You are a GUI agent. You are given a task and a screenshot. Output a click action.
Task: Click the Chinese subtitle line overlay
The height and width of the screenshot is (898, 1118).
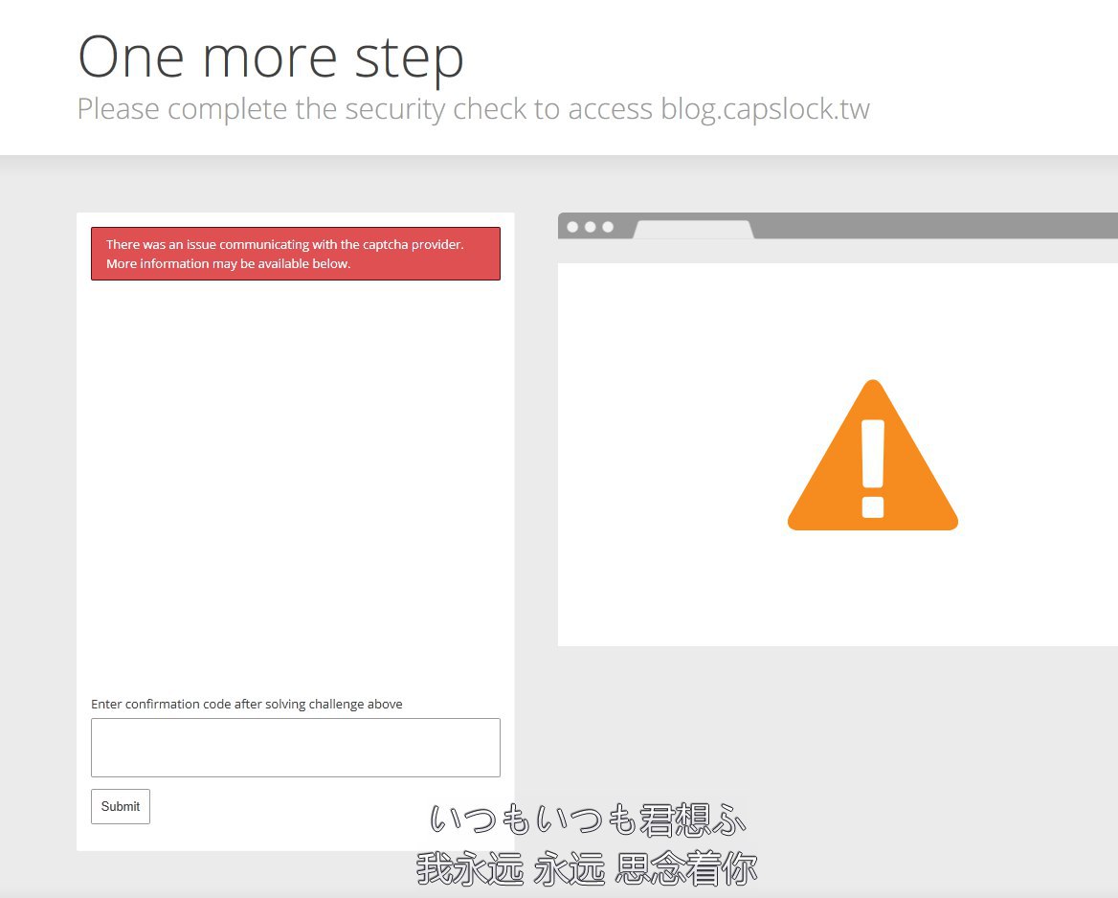pyautogui.click(x=587, y=869)
